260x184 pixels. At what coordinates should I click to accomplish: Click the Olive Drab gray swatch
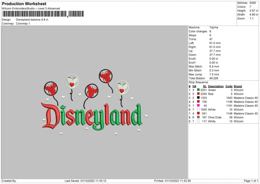click(x=198, y=117)
